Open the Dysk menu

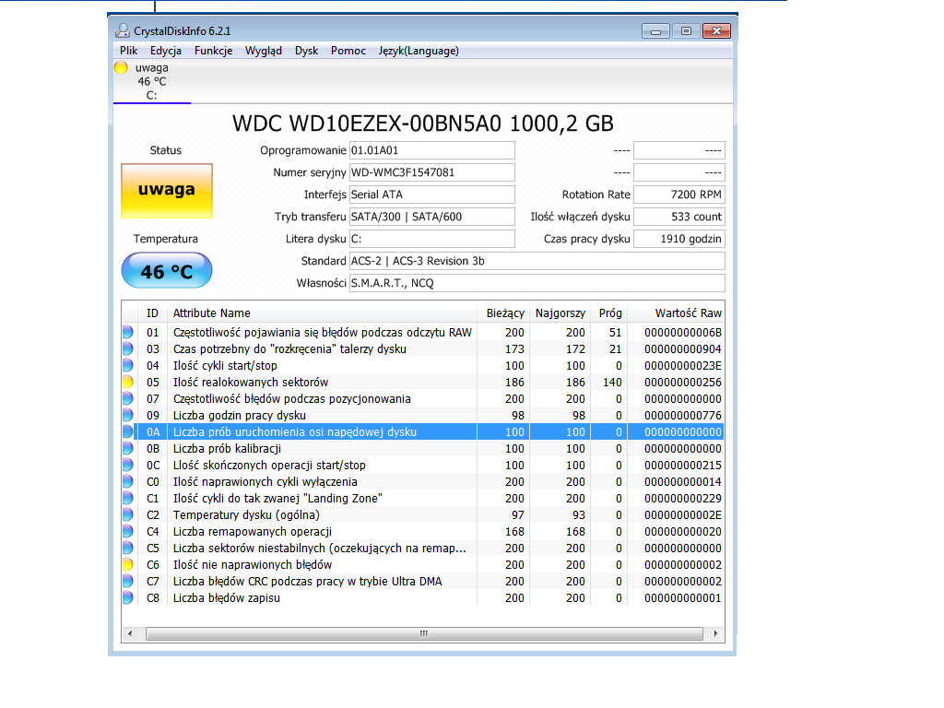[x=306, y=51]
